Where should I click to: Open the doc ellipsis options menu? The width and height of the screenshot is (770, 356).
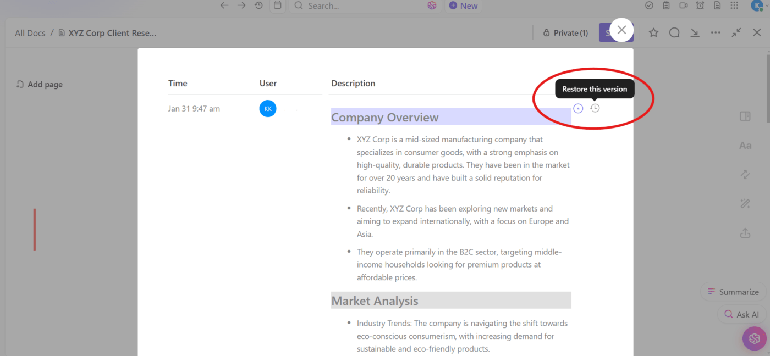pos(716,32)
